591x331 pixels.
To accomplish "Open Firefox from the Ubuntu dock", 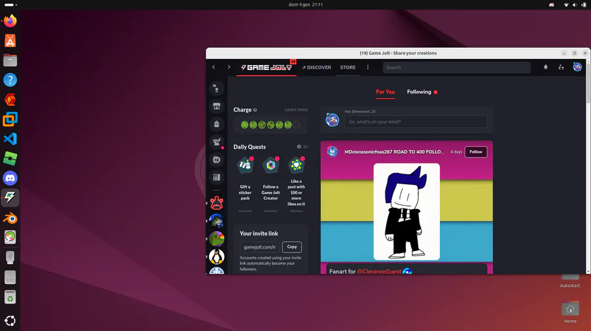I will coord(10,21).
